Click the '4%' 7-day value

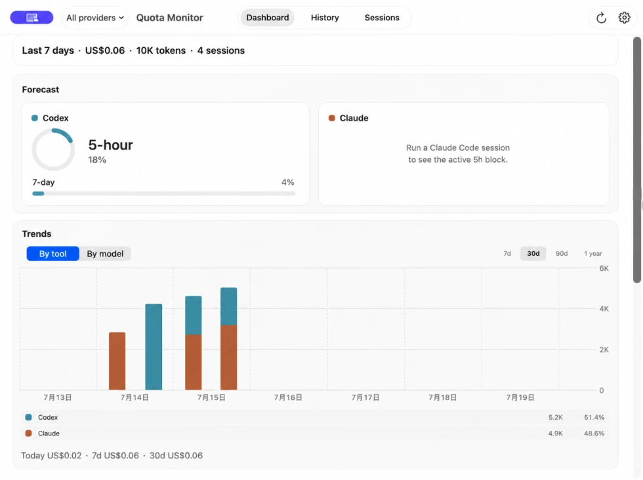pyautogui.click(x=287, y=182)
